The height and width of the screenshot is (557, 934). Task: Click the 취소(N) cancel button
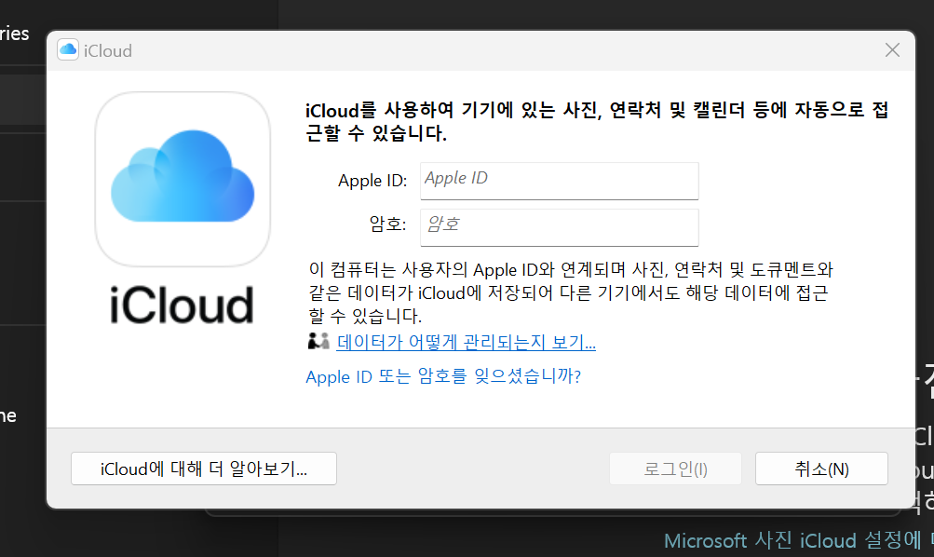(821, 469)
